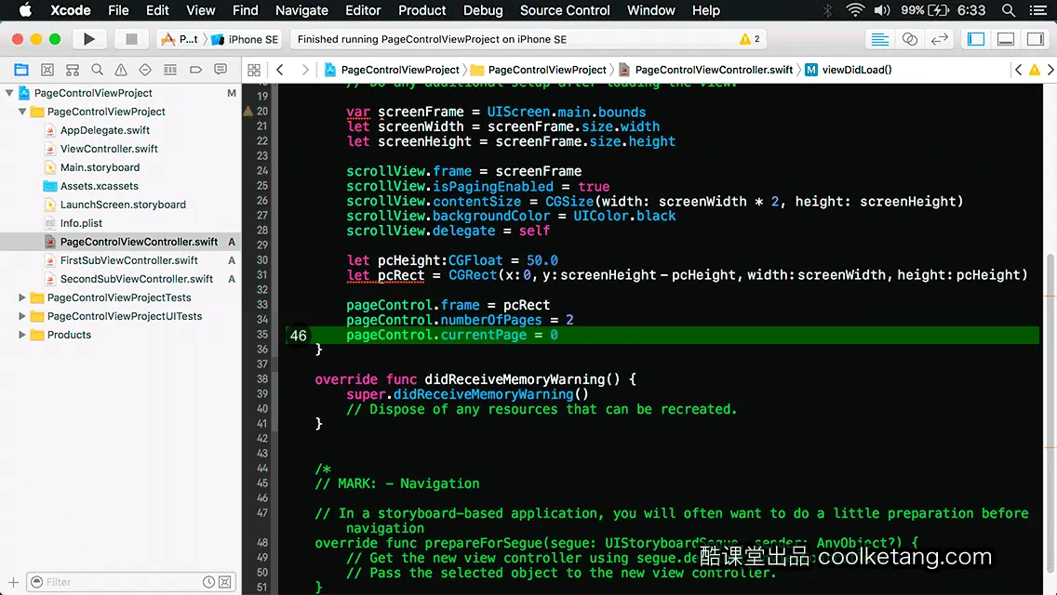
Task: Open the Debug navigator
Action: 170,70
